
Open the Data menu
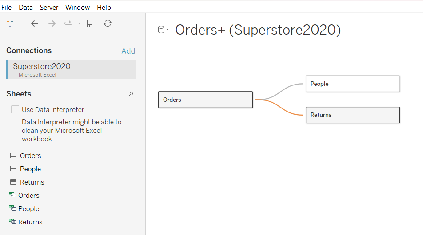(26, 8)
